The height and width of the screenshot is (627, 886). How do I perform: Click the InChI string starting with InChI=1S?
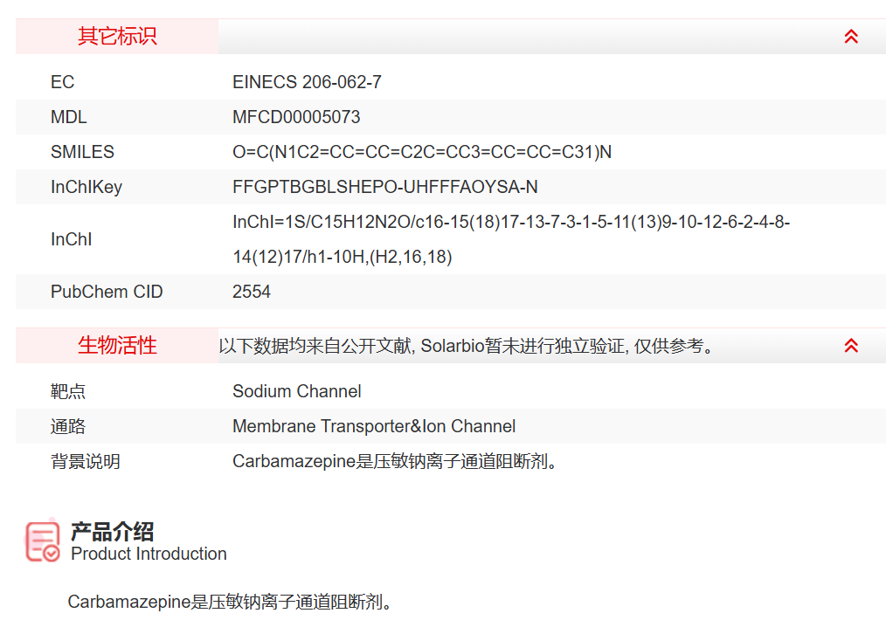(510, 223)
